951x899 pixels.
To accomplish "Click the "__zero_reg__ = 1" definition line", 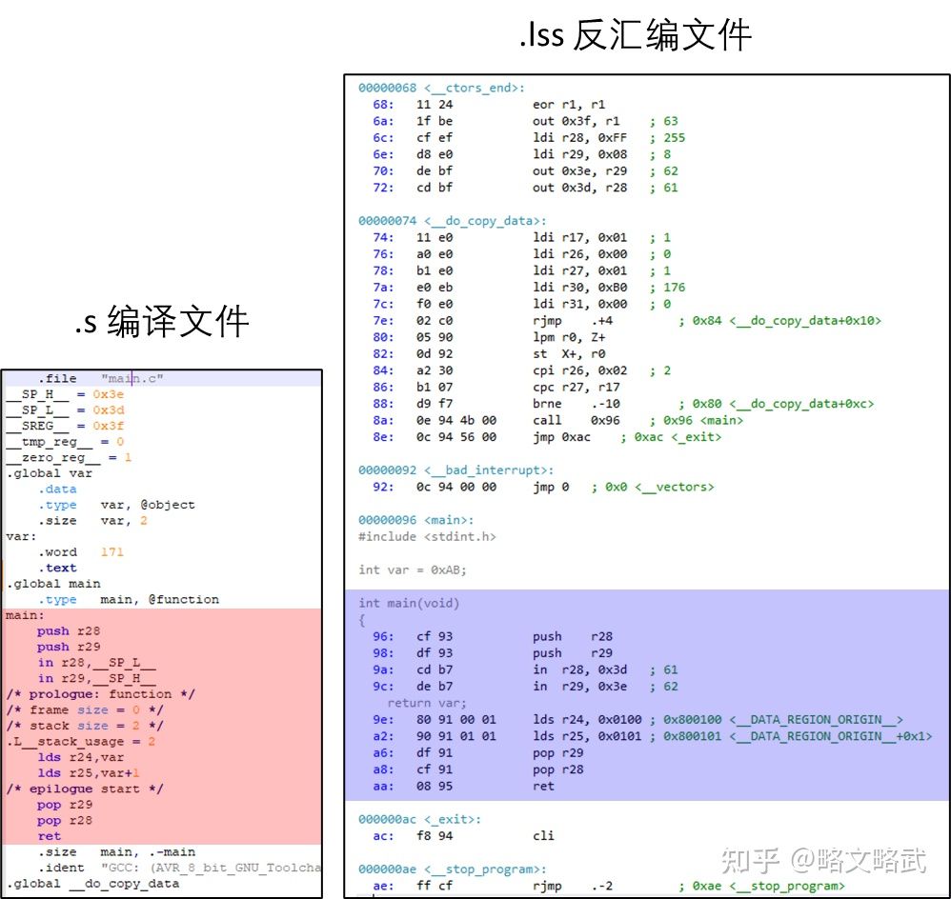I will [70, 457].
